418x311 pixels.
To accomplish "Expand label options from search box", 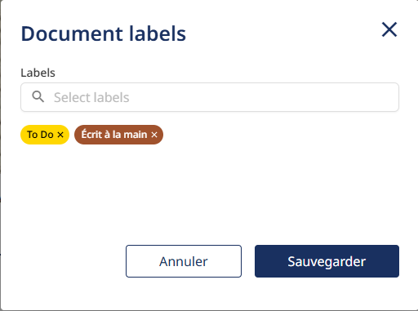I will [x=210, y=97].
